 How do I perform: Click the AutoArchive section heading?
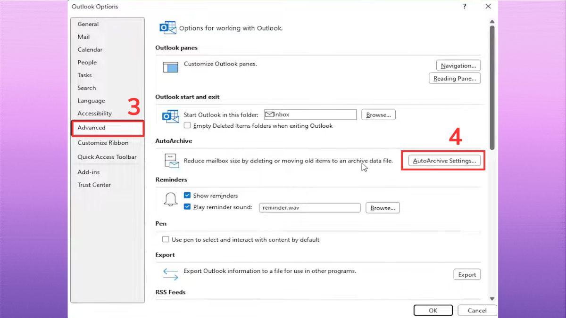(x=174, y=140)
